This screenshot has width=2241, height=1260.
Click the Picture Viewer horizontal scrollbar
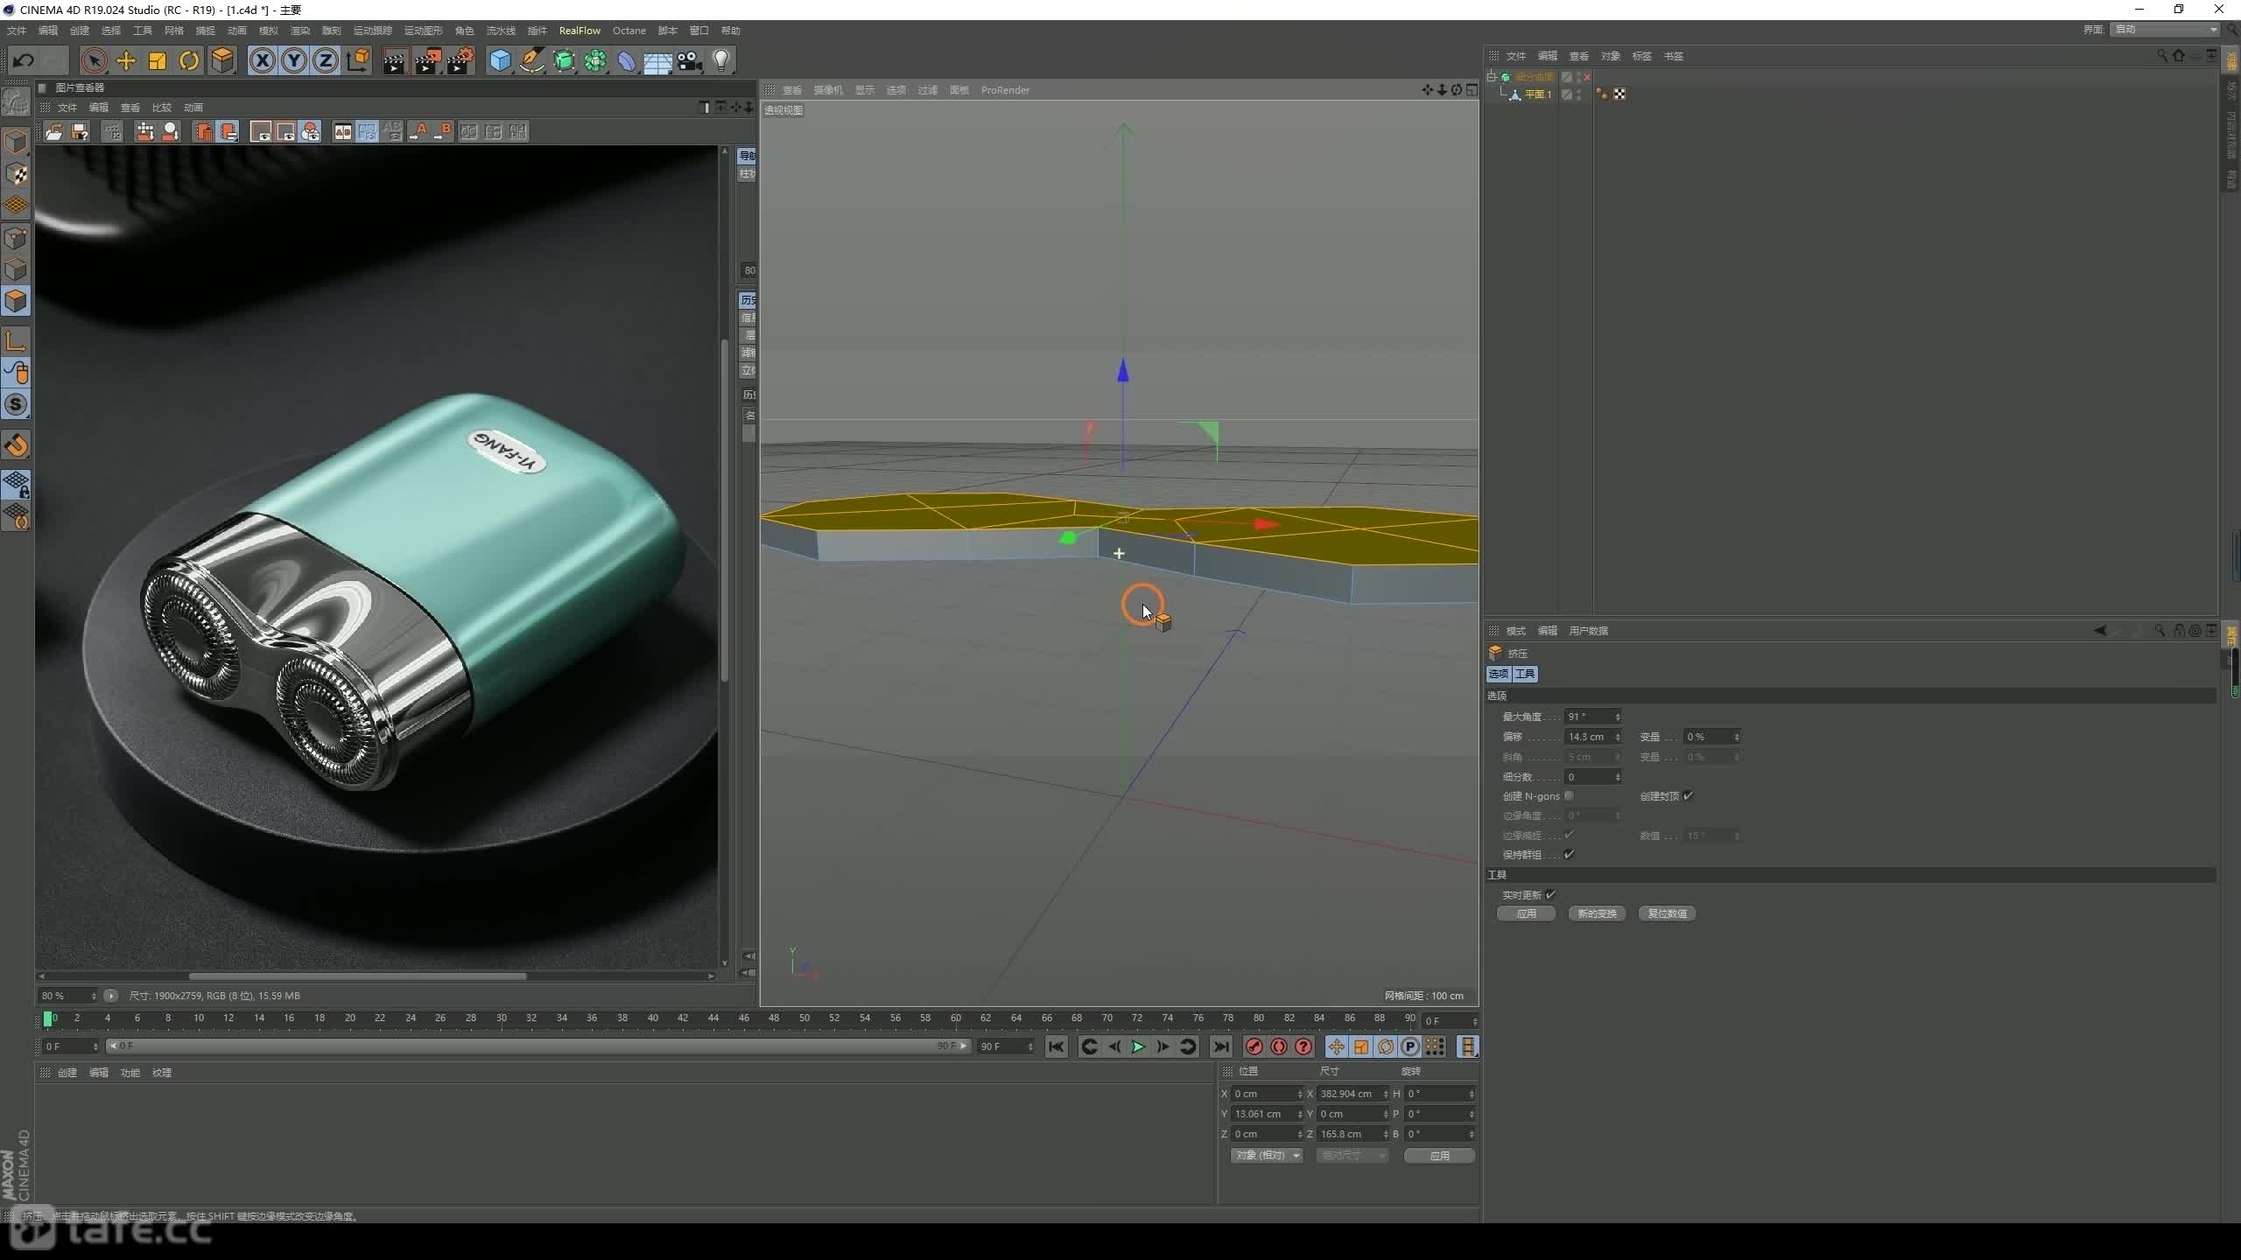point(357,976)
